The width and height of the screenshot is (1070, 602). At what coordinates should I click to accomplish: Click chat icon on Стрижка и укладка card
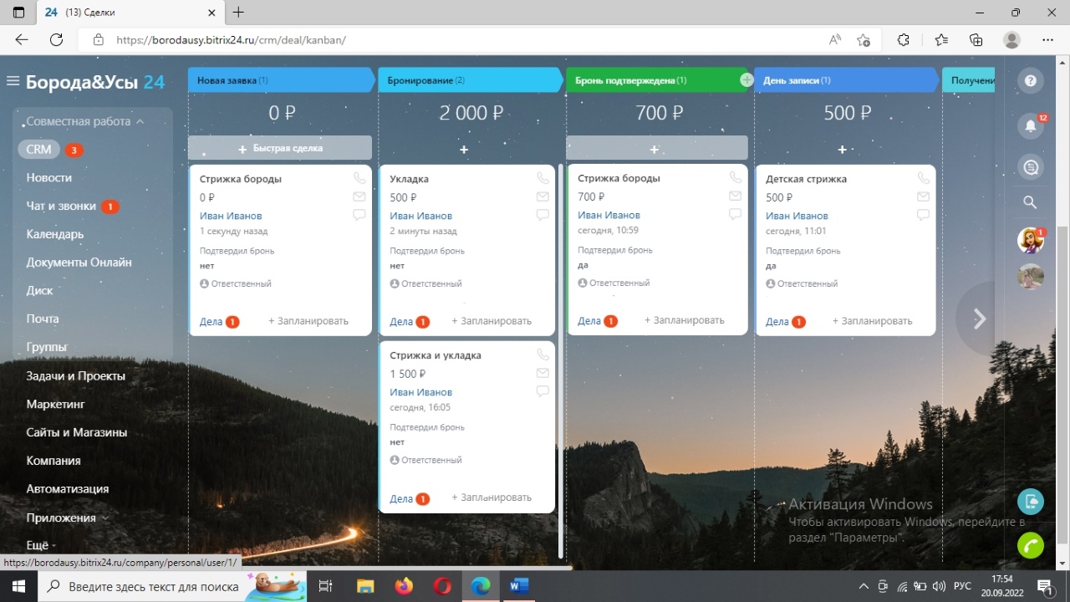tap(543, 391)
